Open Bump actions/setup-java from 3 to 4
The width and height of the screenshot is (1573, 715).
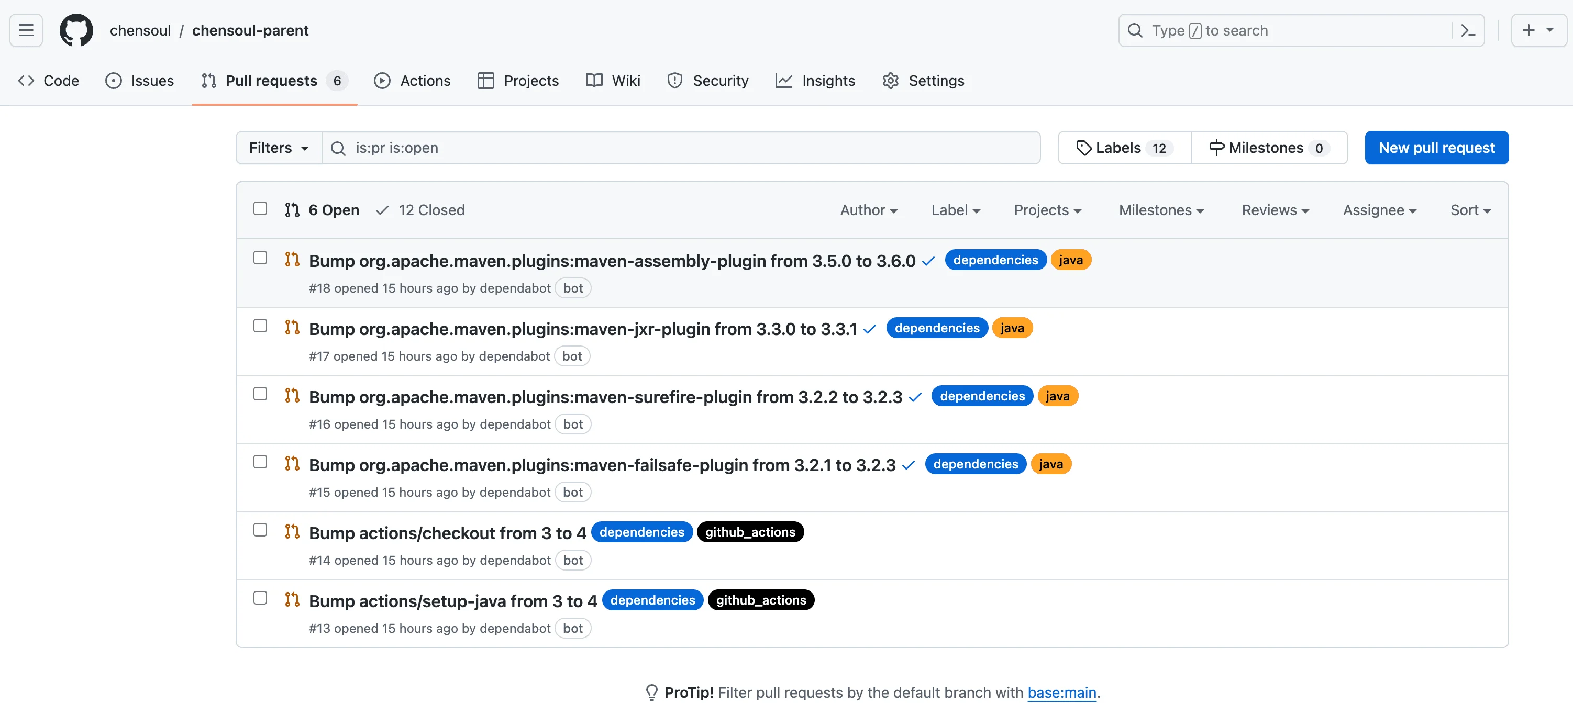coord(453,601)
